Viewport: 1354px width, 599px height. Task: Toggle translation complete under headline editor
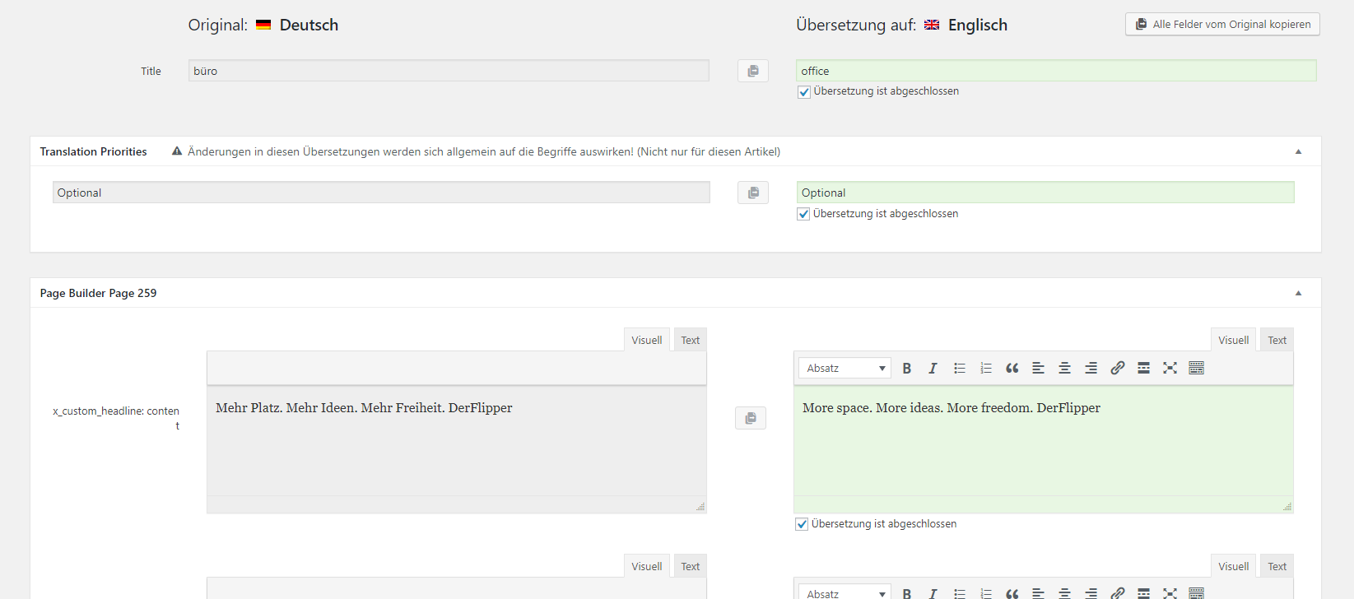coord(802,524)
